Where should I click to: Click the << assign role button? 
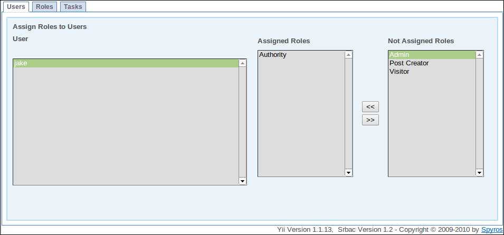point(370,106)
